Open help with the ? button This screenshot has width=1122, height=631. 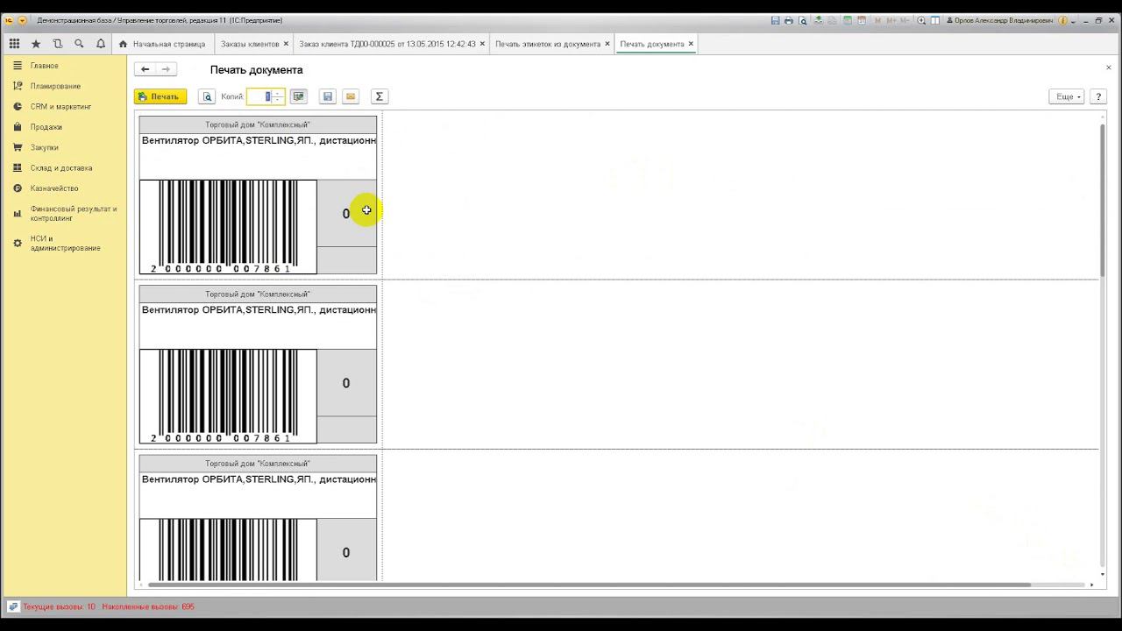pos(1098,96)
